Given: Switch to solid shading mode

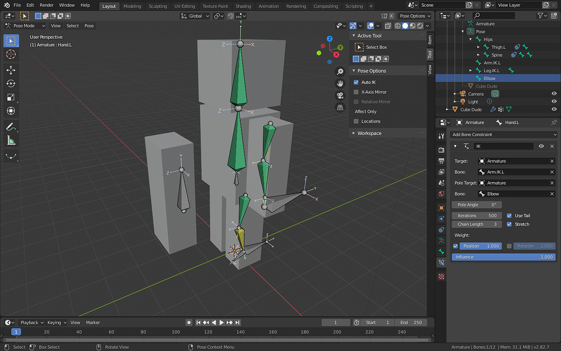Looking at the screenshot, I should [405, 26].
